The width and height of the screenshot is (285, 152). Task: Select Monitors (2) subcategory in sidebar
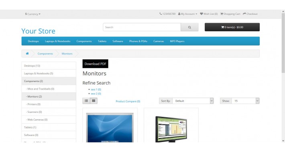[x=49, y=96]
